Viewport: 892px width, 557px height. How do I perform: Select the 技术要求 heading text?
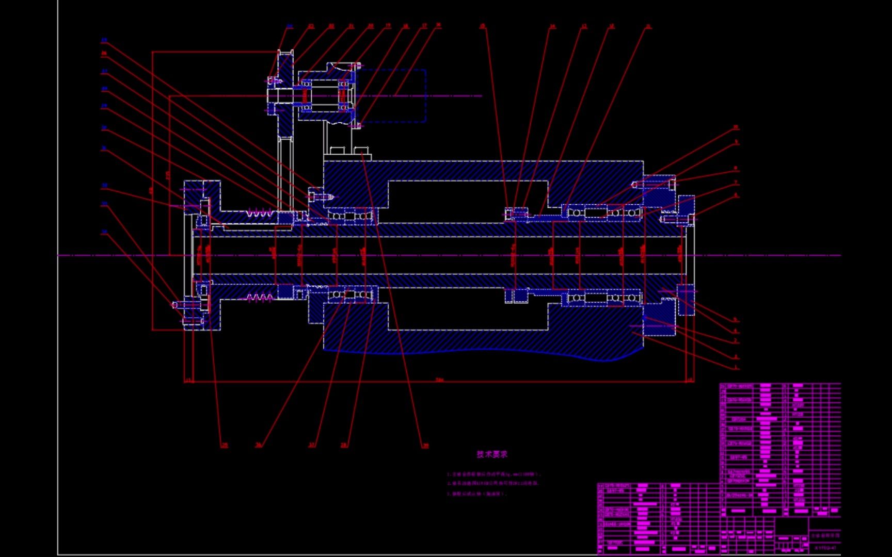(x=492, y=454)
